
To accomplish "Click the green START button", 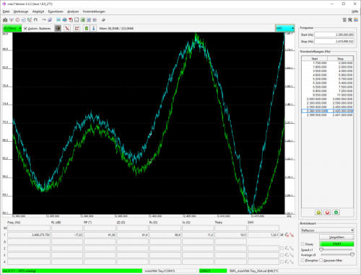I will (336, 244).
